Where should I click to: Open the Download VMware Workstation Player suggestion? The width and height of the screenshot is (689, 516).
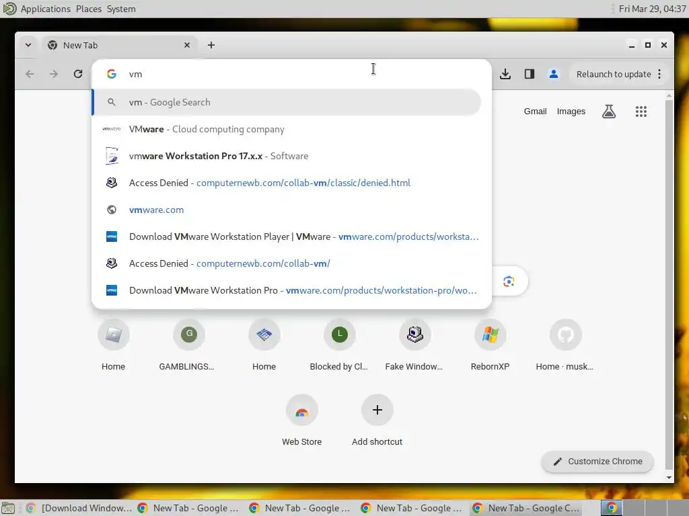point(287,236)
